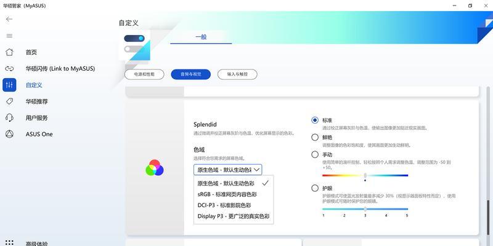This screenshot has width=493, height=246.
Task: Click level 5 on eye care scale
Action: (407, 216)
